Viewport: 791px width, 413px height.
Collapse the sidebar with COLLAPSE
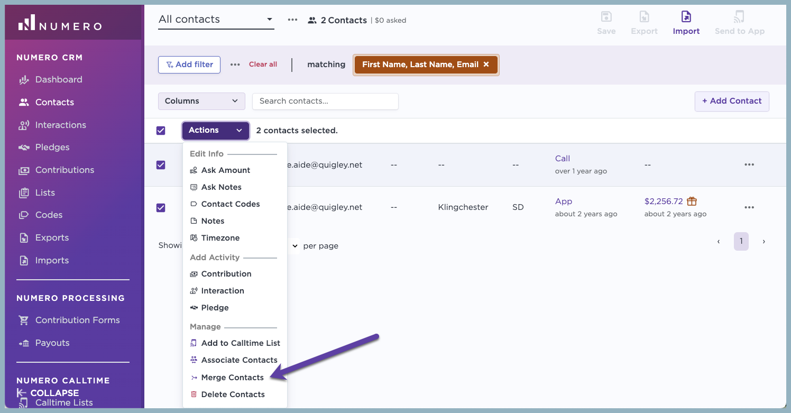[48, 393]
